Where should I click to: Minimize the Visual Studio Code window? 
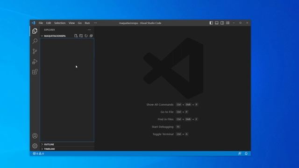(x=234, y=23)
